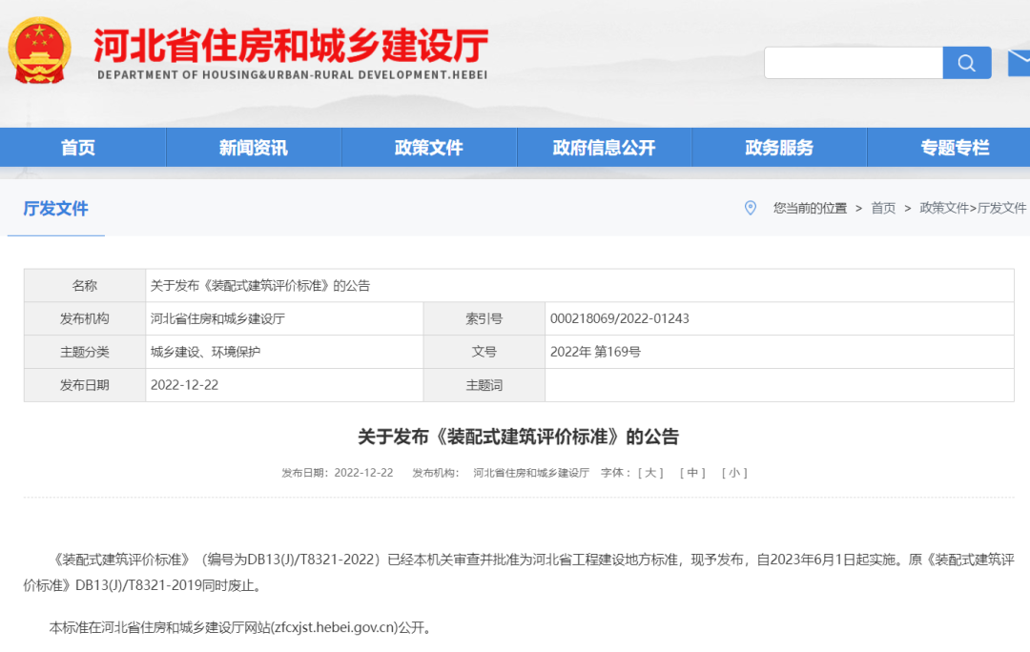Click inside the search input field
The width and height of the screenshot is (1030, 652).
853,63
